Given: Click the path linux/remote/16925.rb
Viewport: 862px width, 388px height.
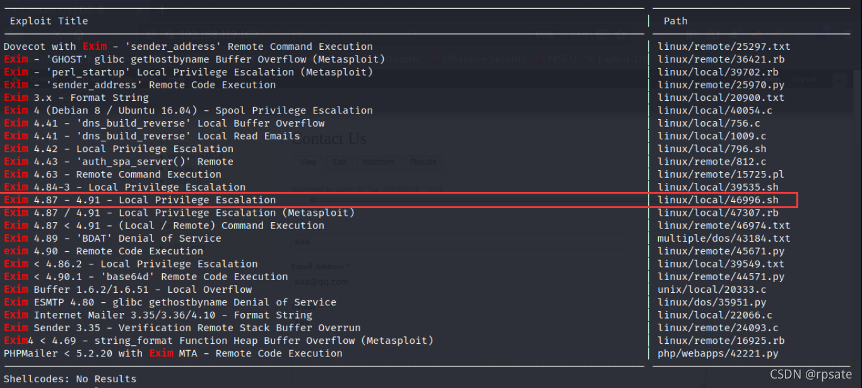Looking at the screenshot, I should pyautogui.click(x=721, y=341).
